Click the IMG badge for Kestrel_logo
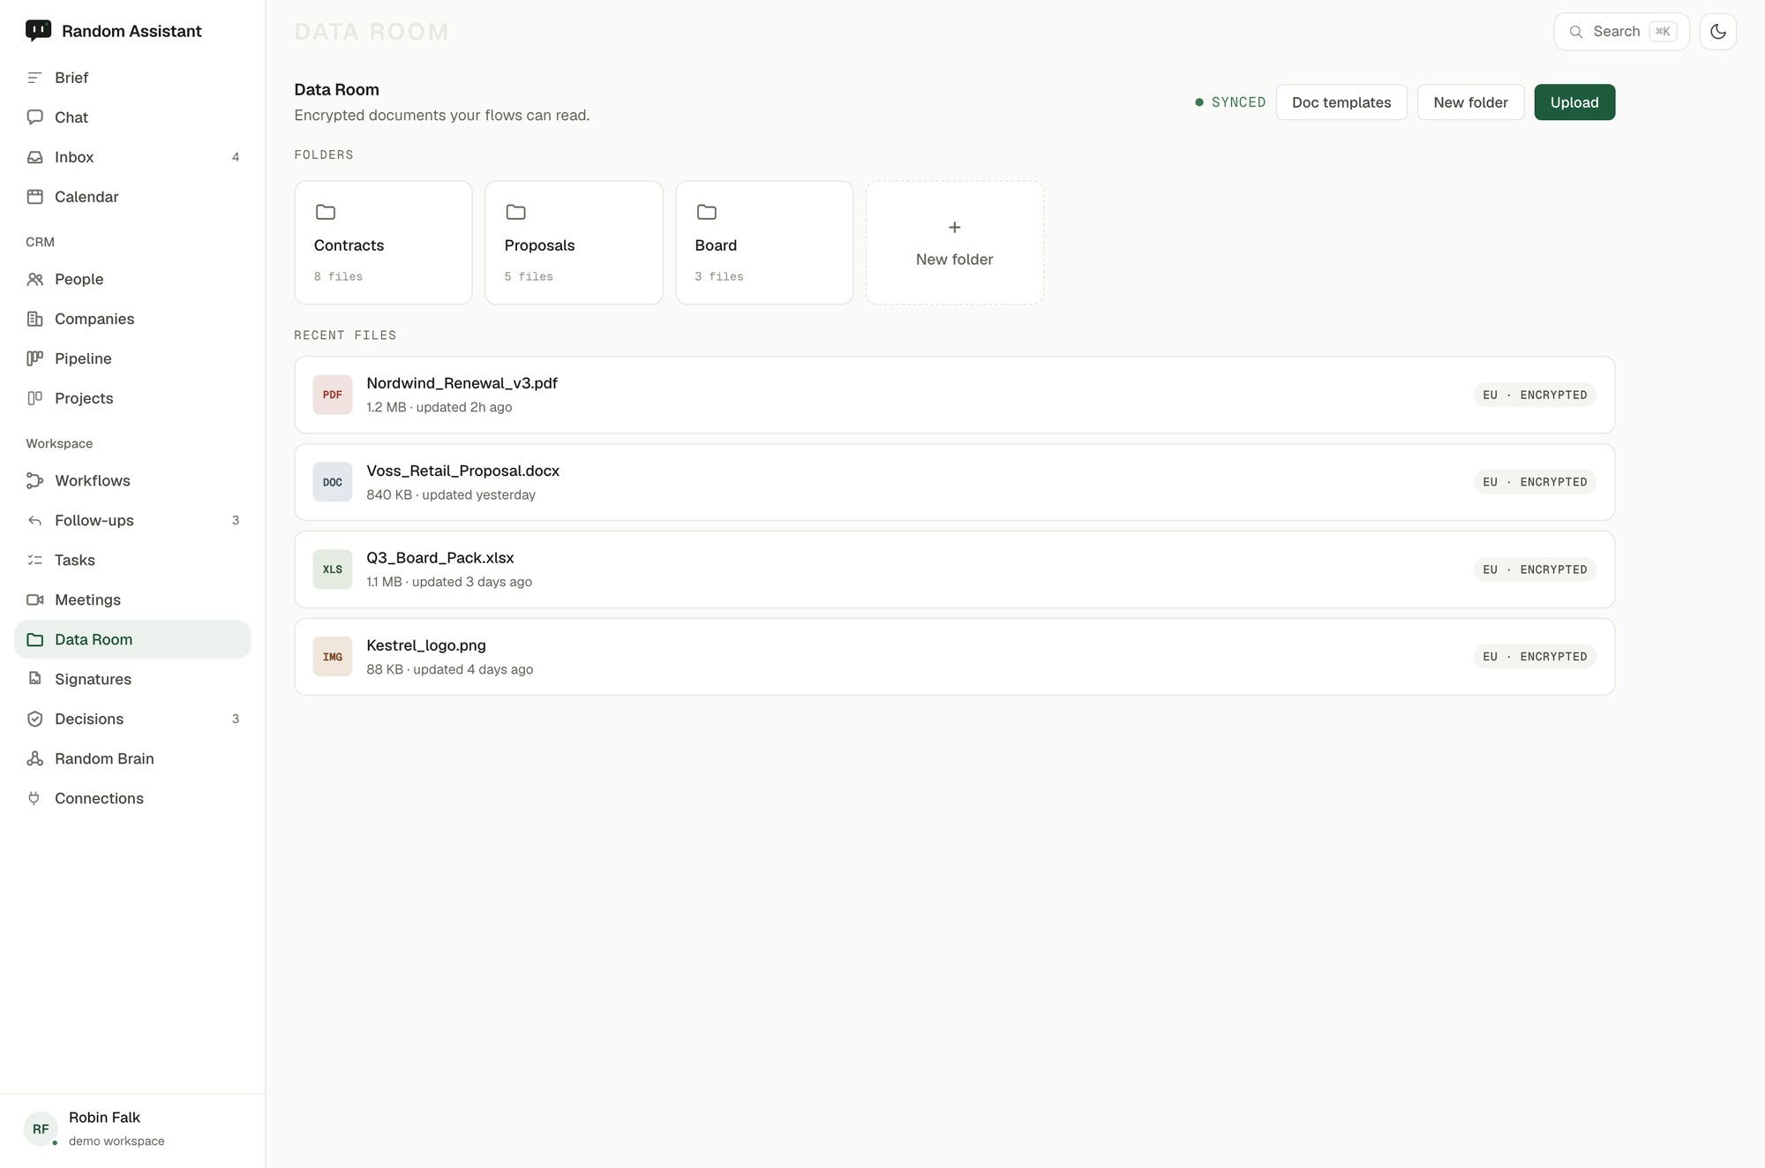The height and width of the screenshot is (1168, 1765). (x=332, y=657)
